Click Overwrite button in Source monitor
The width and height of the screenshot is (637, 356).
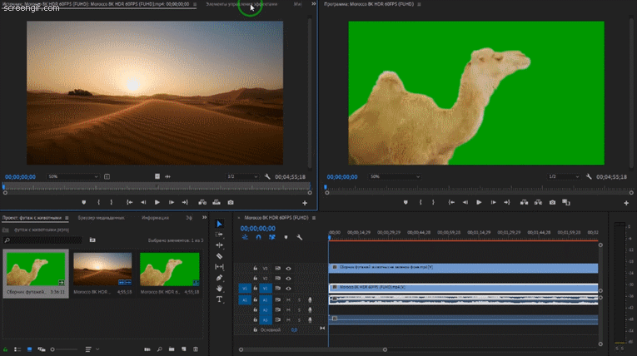(x=216, y=202)
